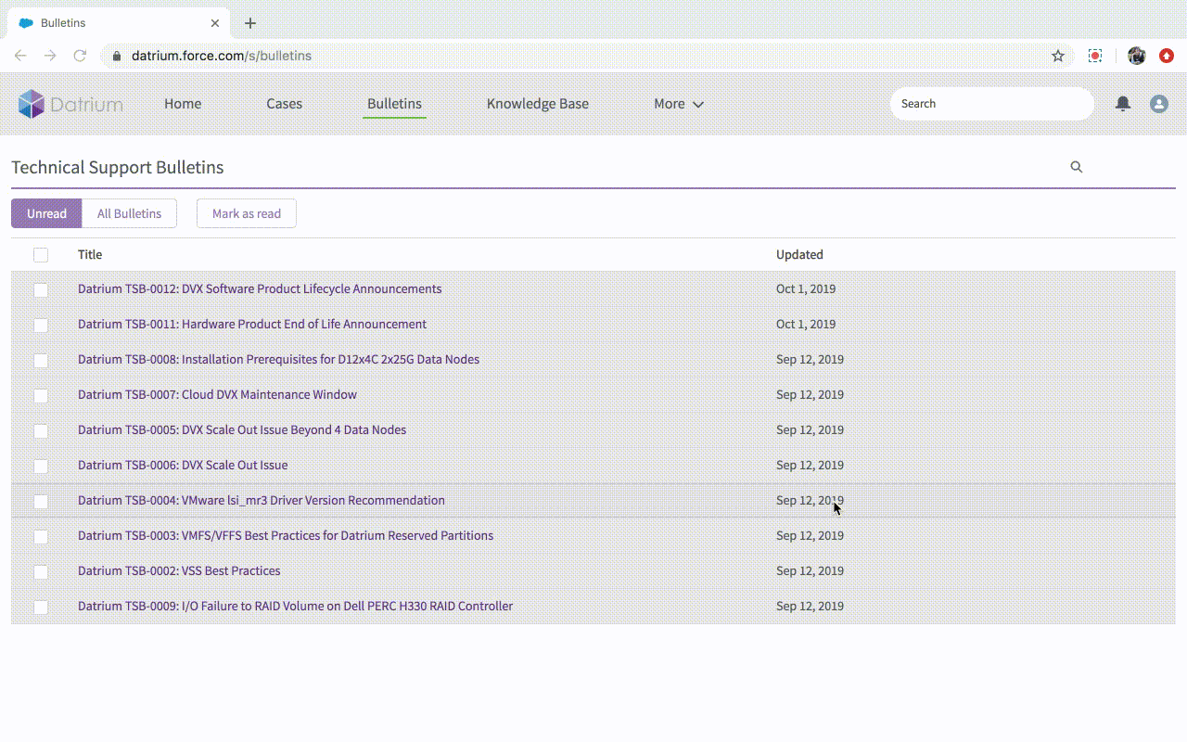Go to the Home nav item
1187x742 pixels.
pyautogui.click(x=183, y=104)
